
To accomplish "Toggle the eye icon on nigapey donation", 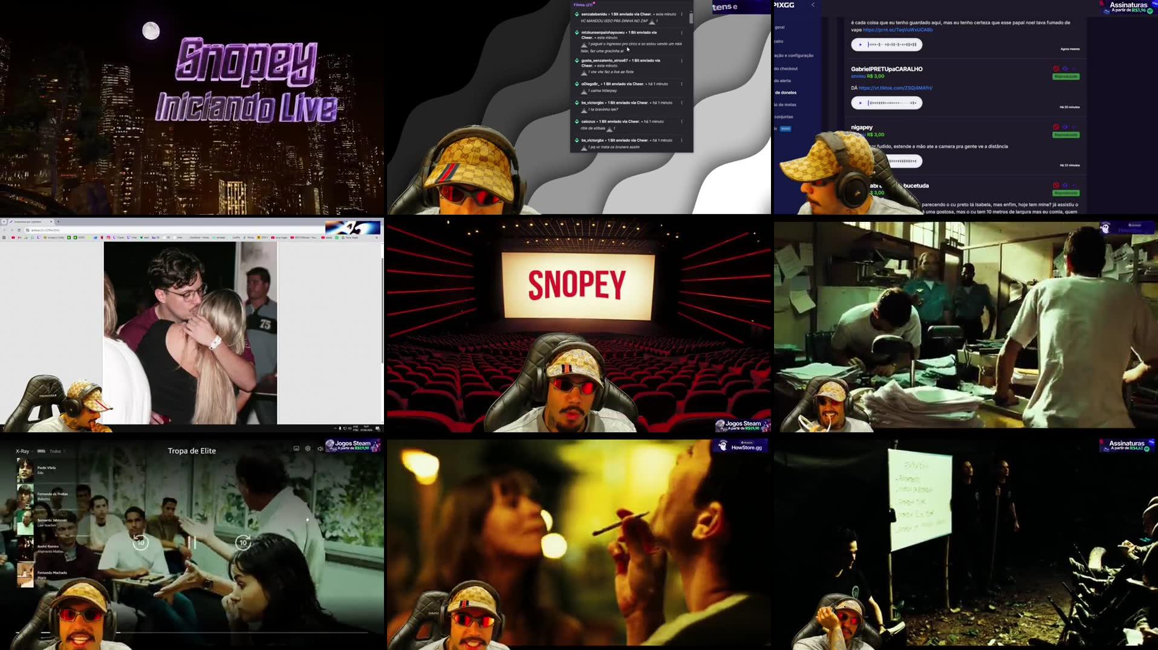I will pyautogui.click(x=1065, y=127).
